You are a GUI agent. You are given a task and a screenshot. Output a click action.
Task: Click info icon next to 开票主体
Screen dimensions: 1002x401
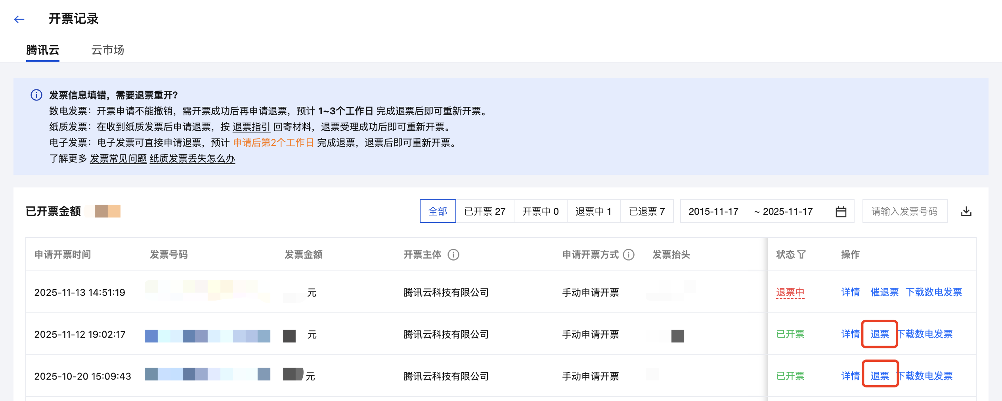(x=453, y=255)
